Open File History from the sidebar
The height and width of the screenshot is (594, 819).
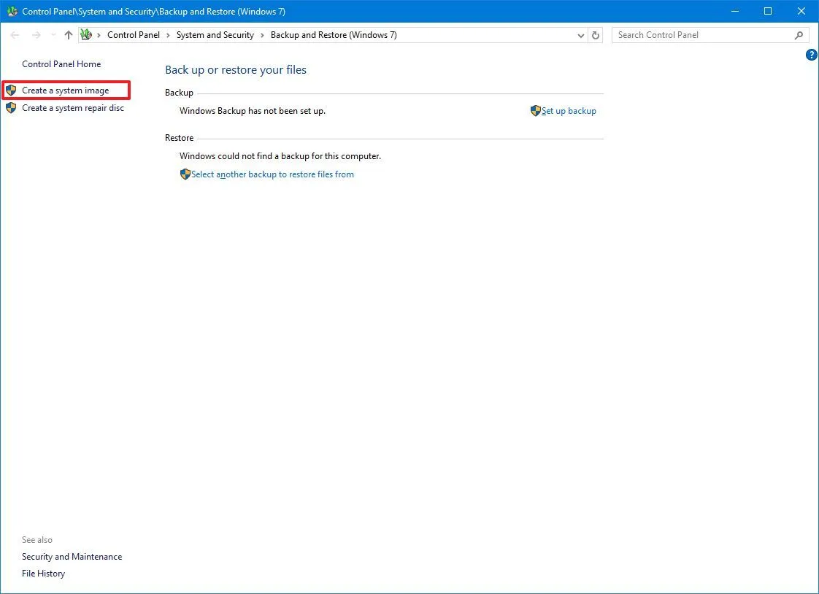[x=43, y=574]
